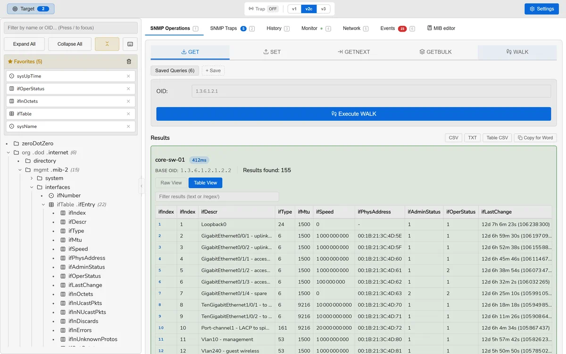Open Settings with the gear button
Screen dimensions: 566x354
tap(541, 8)
